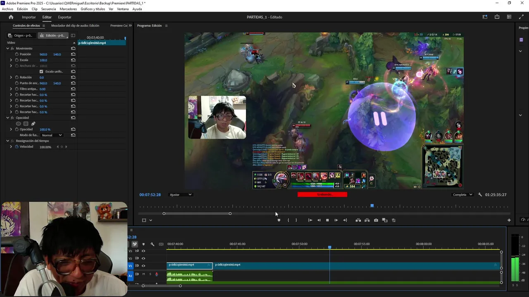Screen dimensions: 529x297
Task: Stop playback in Program monitor
Action: click(327, 220)
